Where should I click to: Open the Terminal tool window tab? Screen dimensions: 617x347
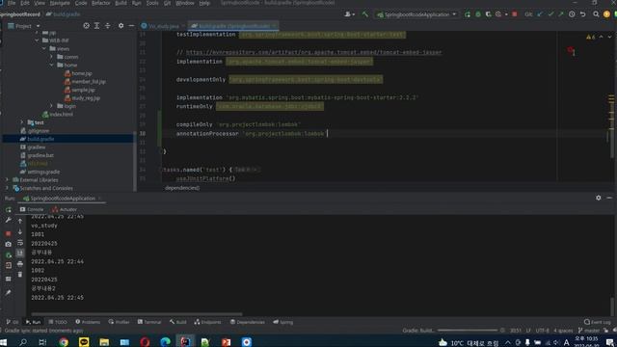click(149, 322)
